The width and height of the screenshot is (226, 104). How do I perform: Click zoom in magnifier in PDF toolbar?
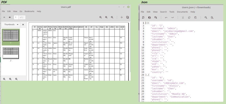click(x=106, y=17)
